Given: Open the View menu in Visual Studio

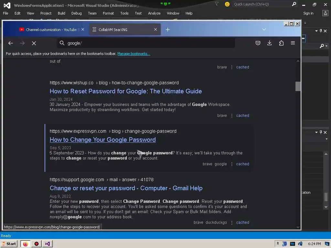Looking at the screenshot, I should [x=30, y=13].
